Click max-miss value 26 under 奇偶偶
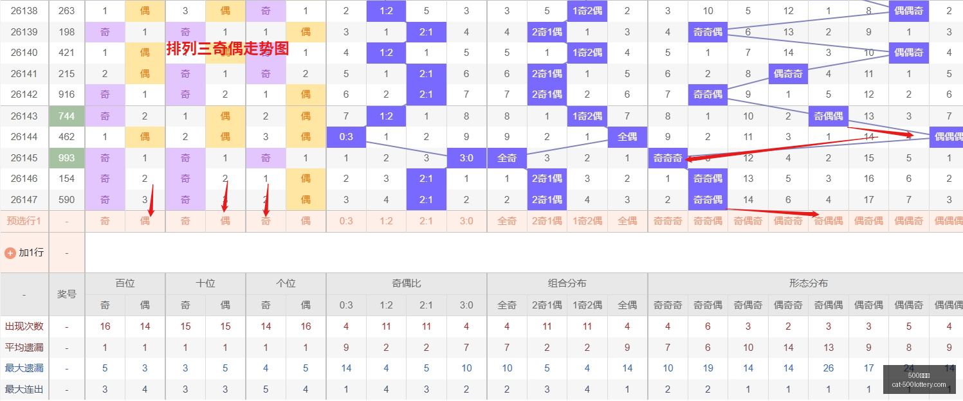This screenshot has height=401, width=963. click(x=829, y=368)
